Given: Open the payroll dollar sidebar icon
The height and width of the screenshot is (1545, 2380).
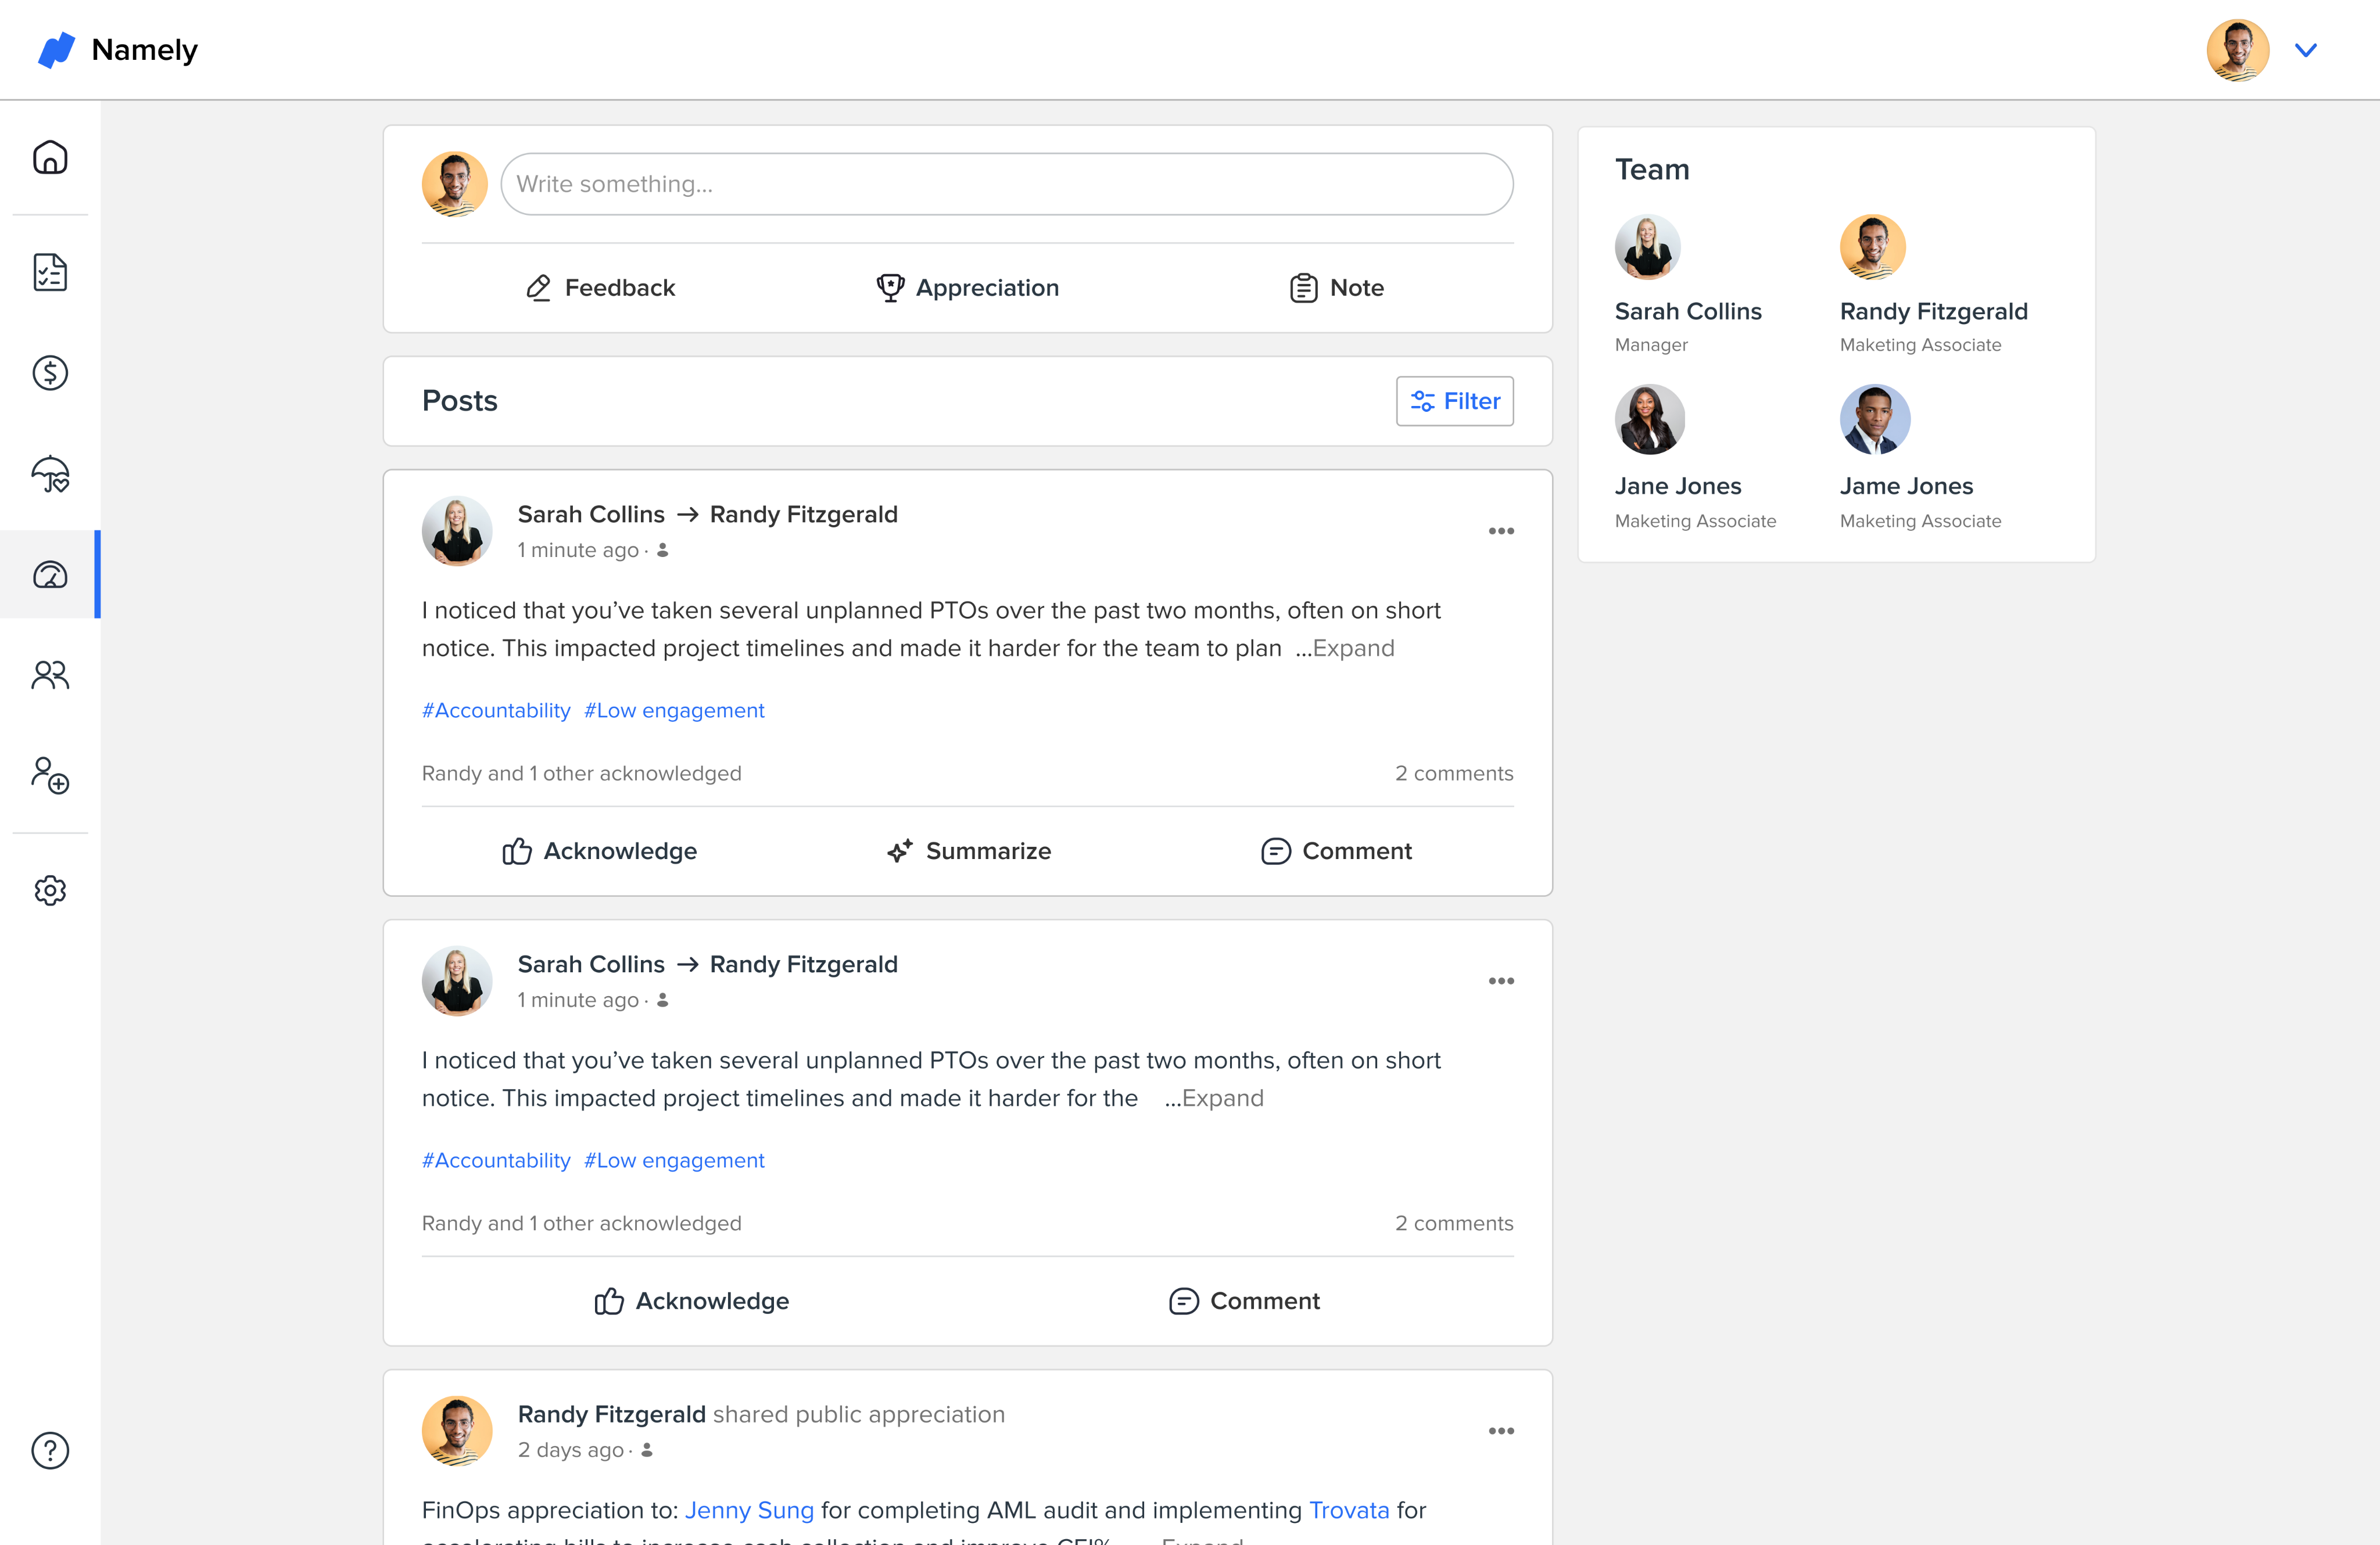Looking at the screenshot, I should 50,373.
